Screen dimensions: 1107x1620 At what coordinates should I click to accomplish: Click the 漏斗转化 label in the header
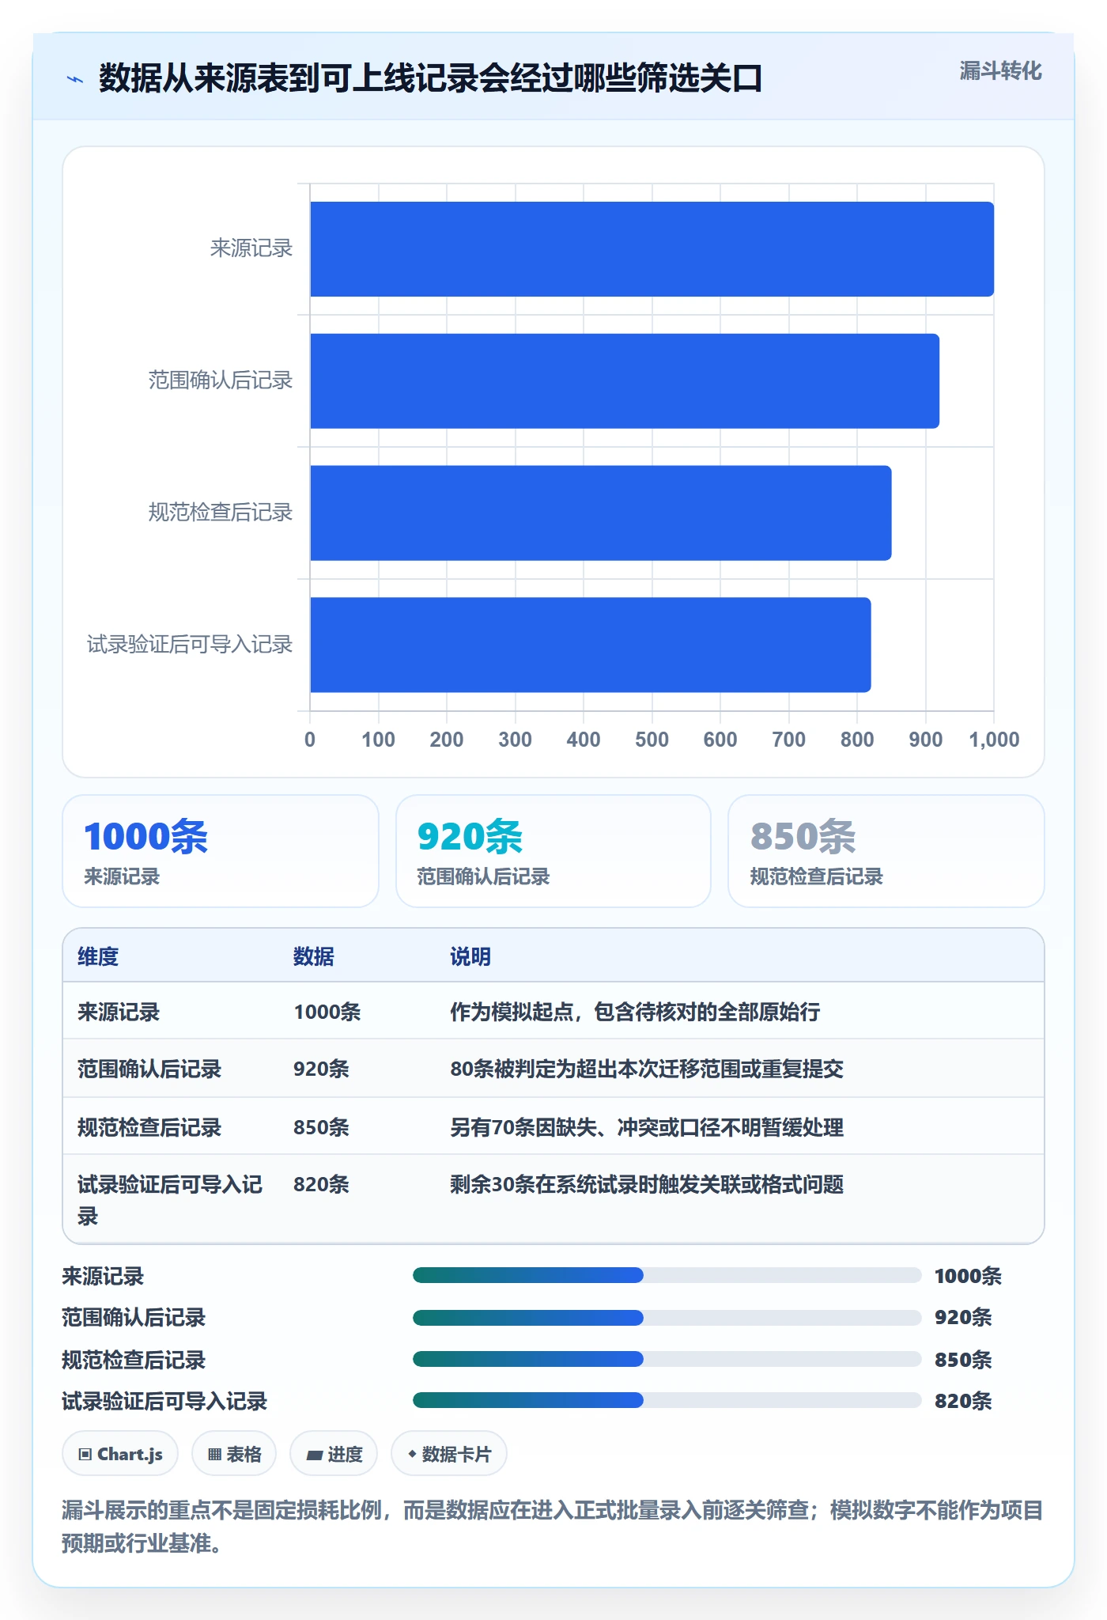1000,71
